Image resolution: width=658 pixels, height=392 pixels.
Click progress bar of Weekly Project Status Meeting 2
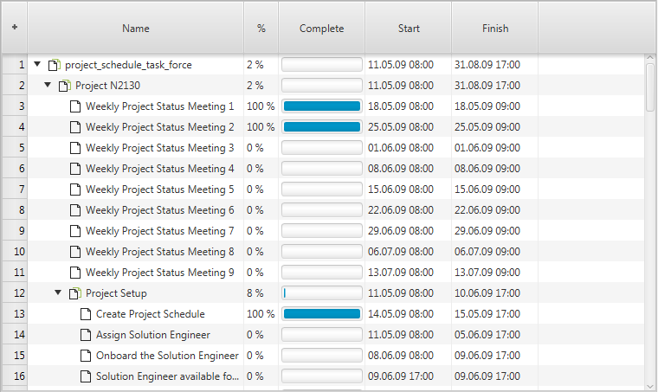[322, 127]
